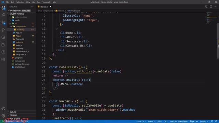Click the Spaces: 2 indentation status item

point(151,121)
